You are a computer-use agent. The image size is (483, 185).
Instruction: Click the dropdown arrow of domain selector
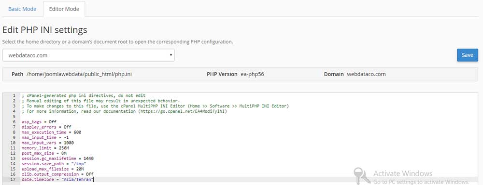(x=170, y=55)
